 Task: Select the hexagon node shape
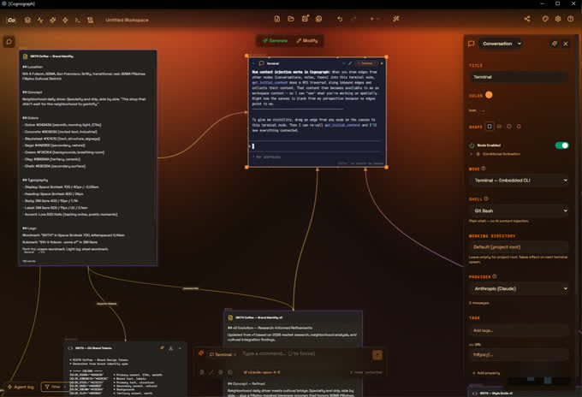(x=519, y=127)
